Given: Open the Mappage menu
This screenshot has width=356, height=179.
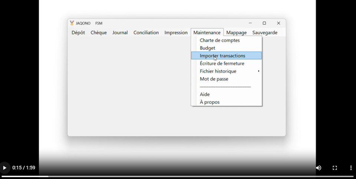Looking at the screenshot, I should (x=236, y=33).
